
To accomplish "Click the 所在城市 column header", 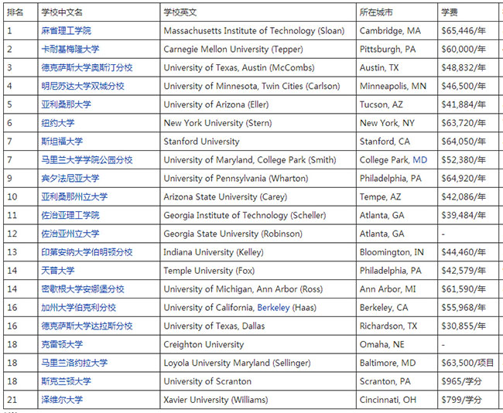I will 376,13.
